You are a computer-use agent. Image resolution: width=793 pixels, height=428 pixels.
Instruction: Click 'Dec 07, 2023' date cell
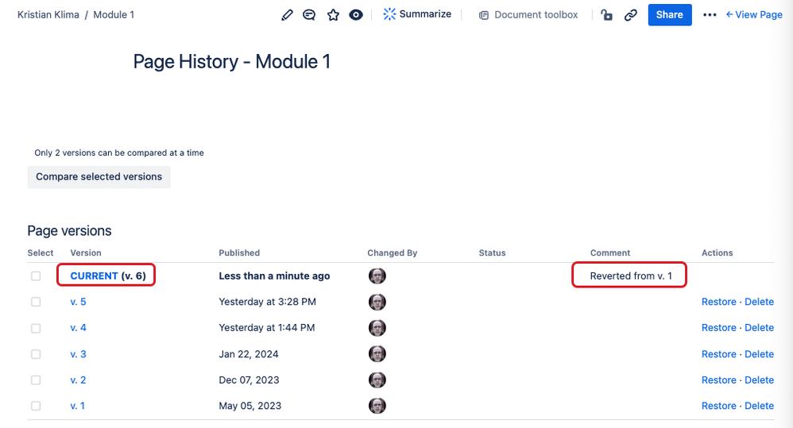tap(249, 380)
